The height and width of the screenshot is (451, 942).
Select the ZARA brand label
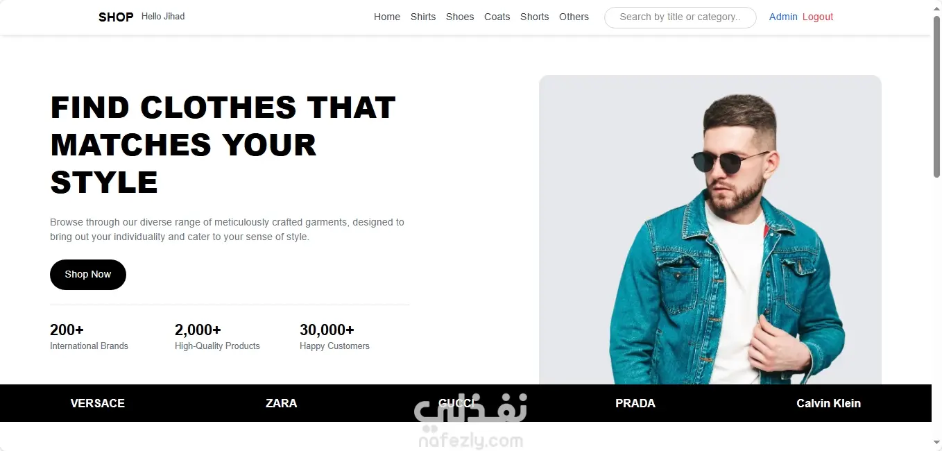click(282, 403)
